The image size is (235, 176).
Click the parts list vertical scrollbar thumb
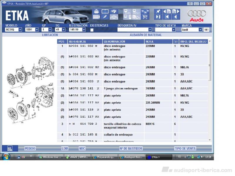(x=210, y=65)
